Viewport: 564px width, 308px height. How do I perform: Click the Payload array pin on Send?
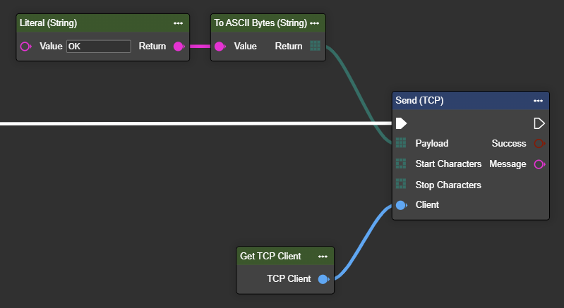(x=401, y=143)
